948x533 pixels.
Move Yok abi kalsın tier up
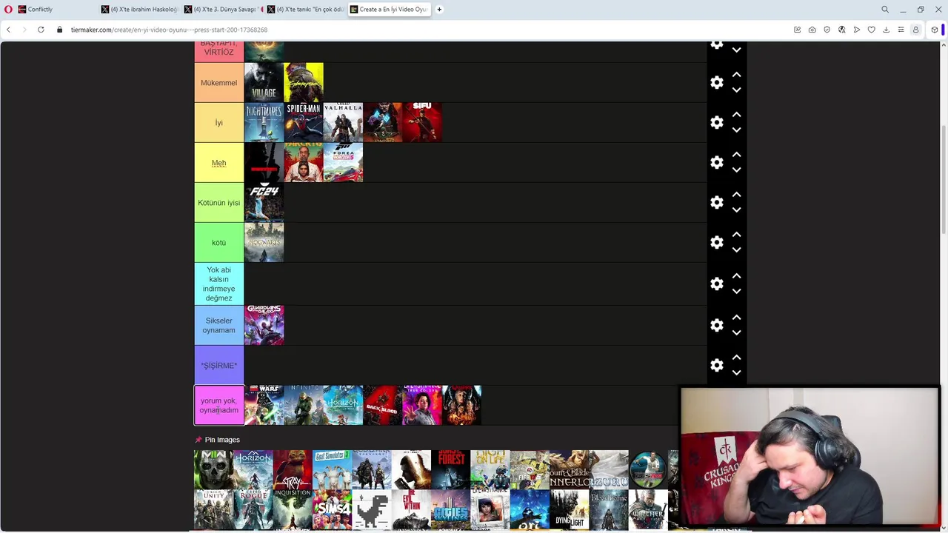coord(736,276)
